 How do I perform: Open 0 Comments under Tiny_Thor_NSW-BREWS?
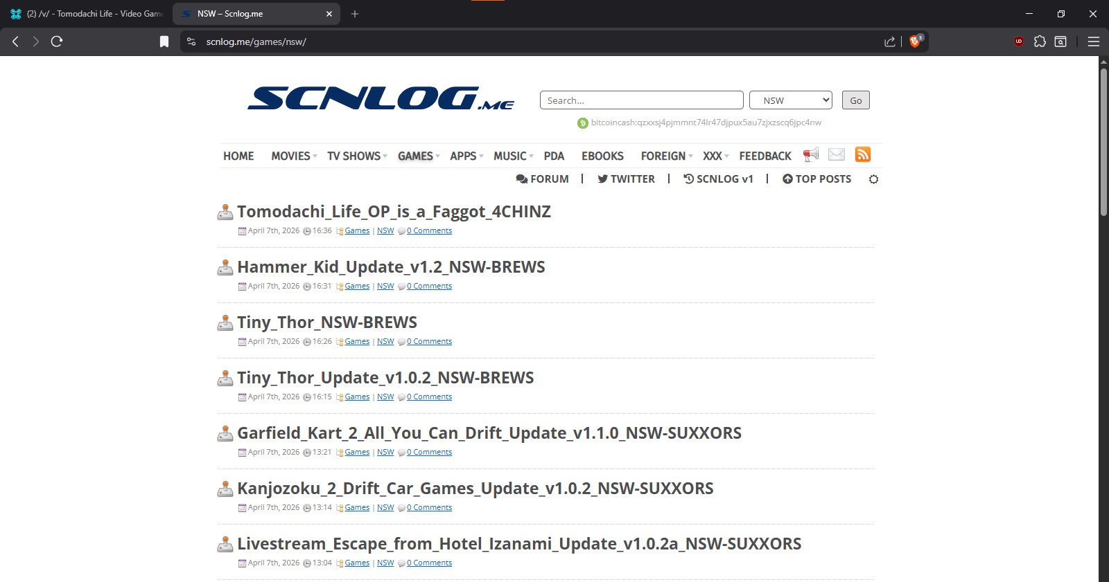[429, 342]
